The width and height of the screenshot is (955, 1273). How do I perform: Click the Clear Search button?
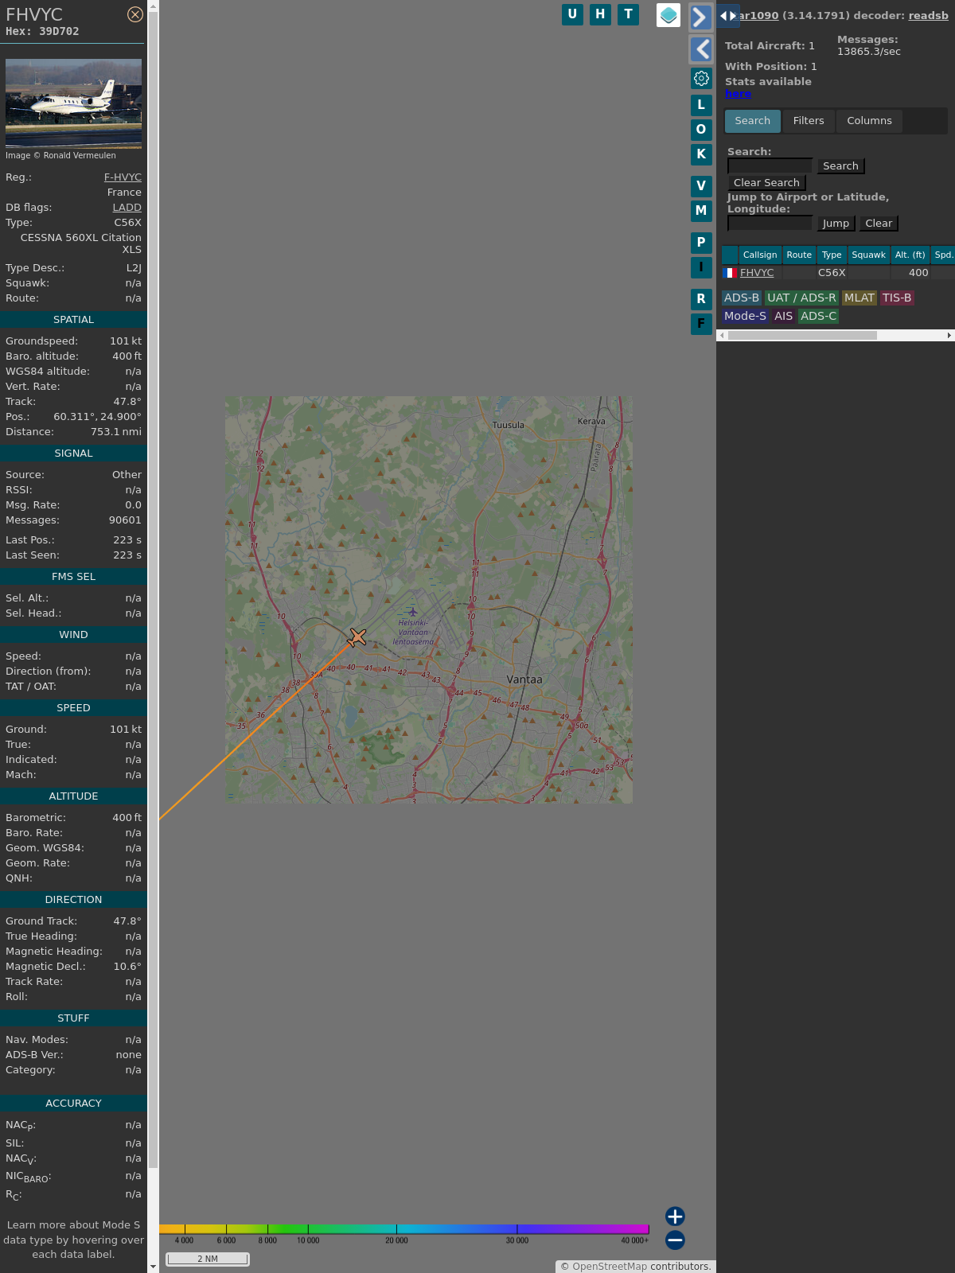(x=766, y=183)
